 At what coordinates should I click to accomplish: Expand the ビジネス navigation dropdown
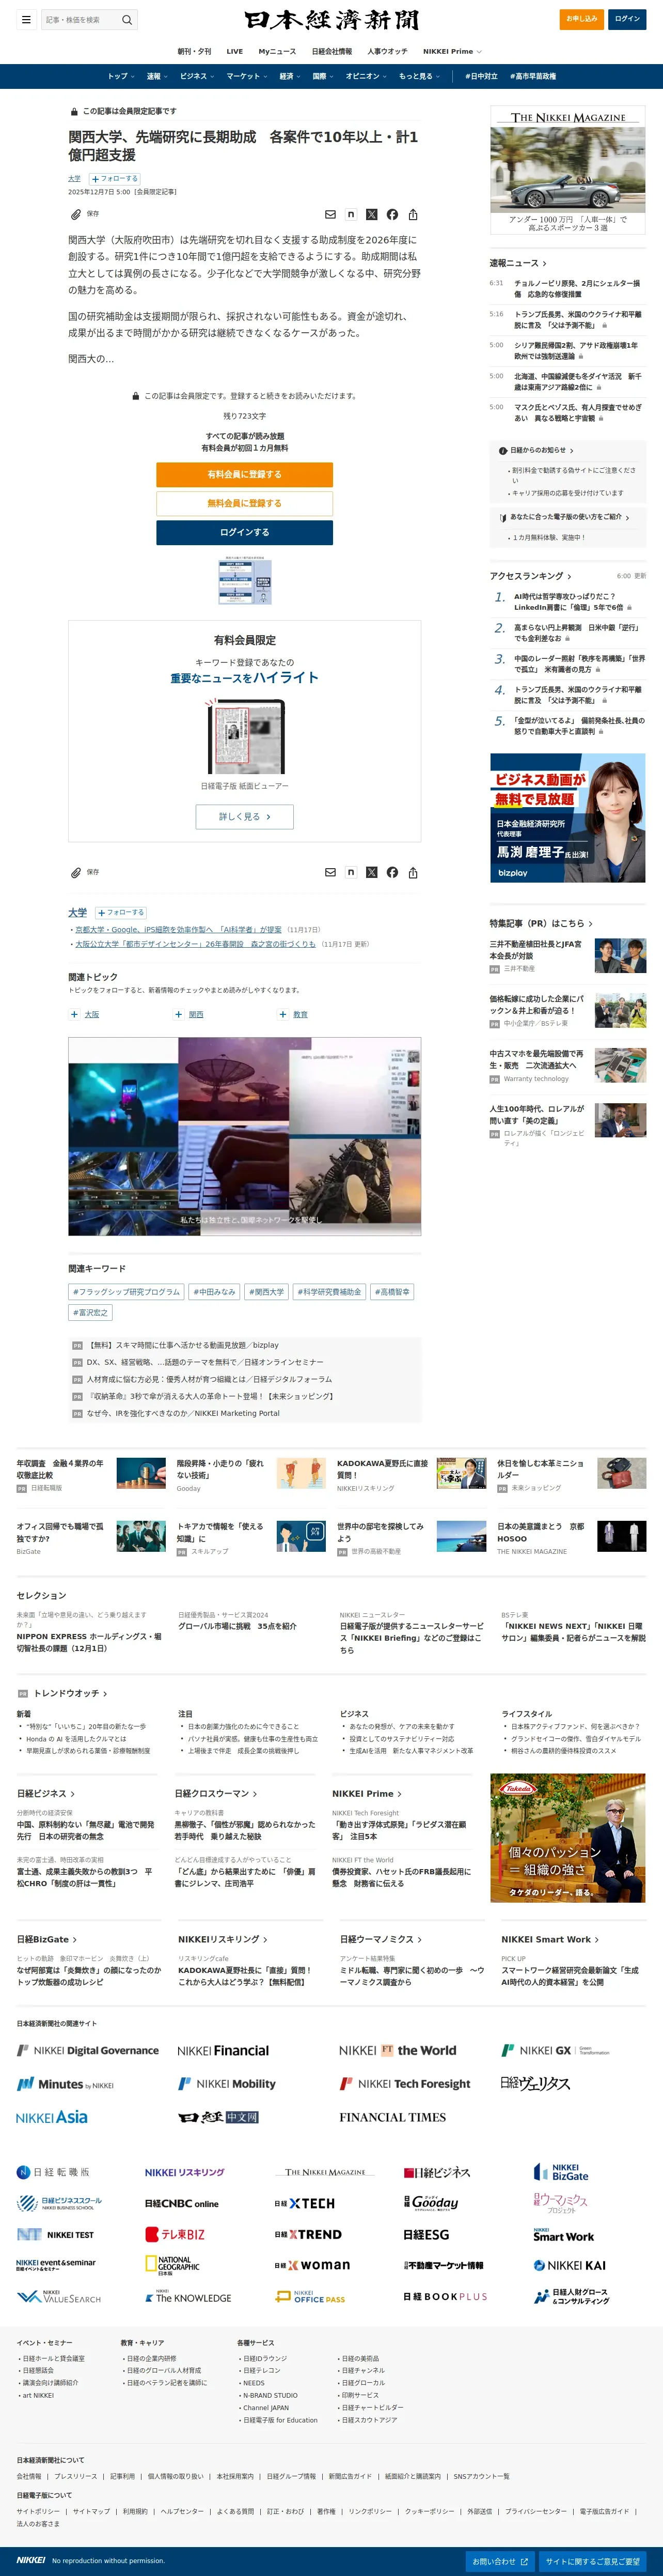pyautogui.click(x=197, y=76)
